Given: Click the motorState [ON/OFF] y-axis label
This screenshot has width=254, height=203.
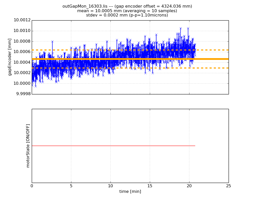Looking at the screenshot, I should (x=28, y=146).
